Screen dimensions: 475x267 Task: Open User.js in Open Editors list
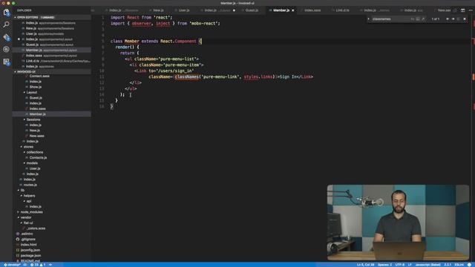52,33
